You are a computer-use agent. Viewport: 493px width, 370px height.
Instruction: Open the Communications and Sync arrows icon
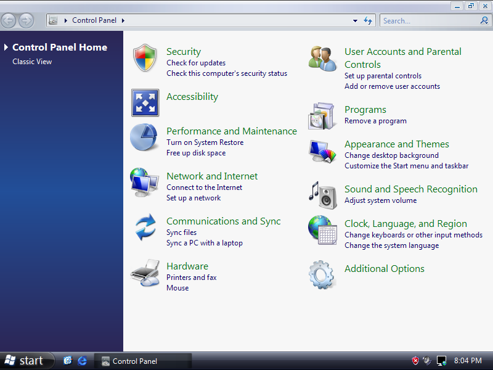click(145, 227)
